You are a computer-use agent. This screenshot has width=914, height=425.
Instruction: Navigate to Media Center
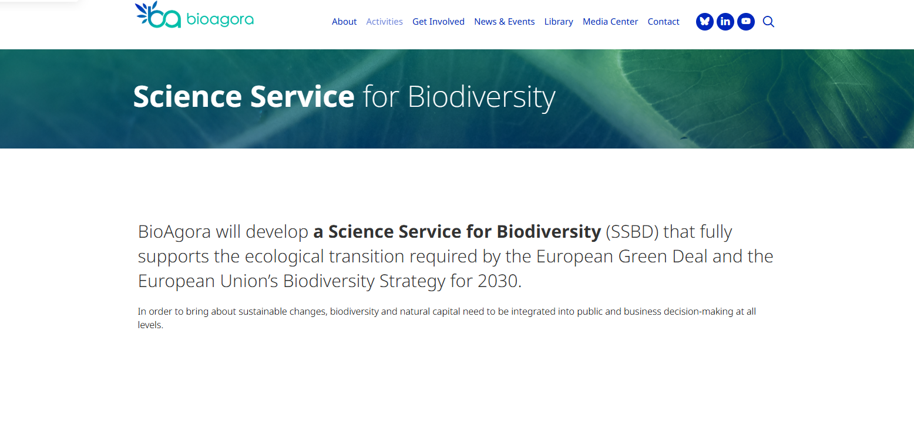pos(610,22)
